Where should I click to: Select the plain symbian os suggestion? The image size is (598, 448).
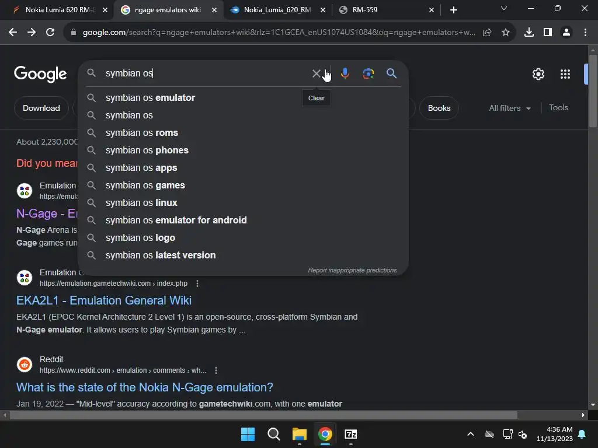click(243, 116)
